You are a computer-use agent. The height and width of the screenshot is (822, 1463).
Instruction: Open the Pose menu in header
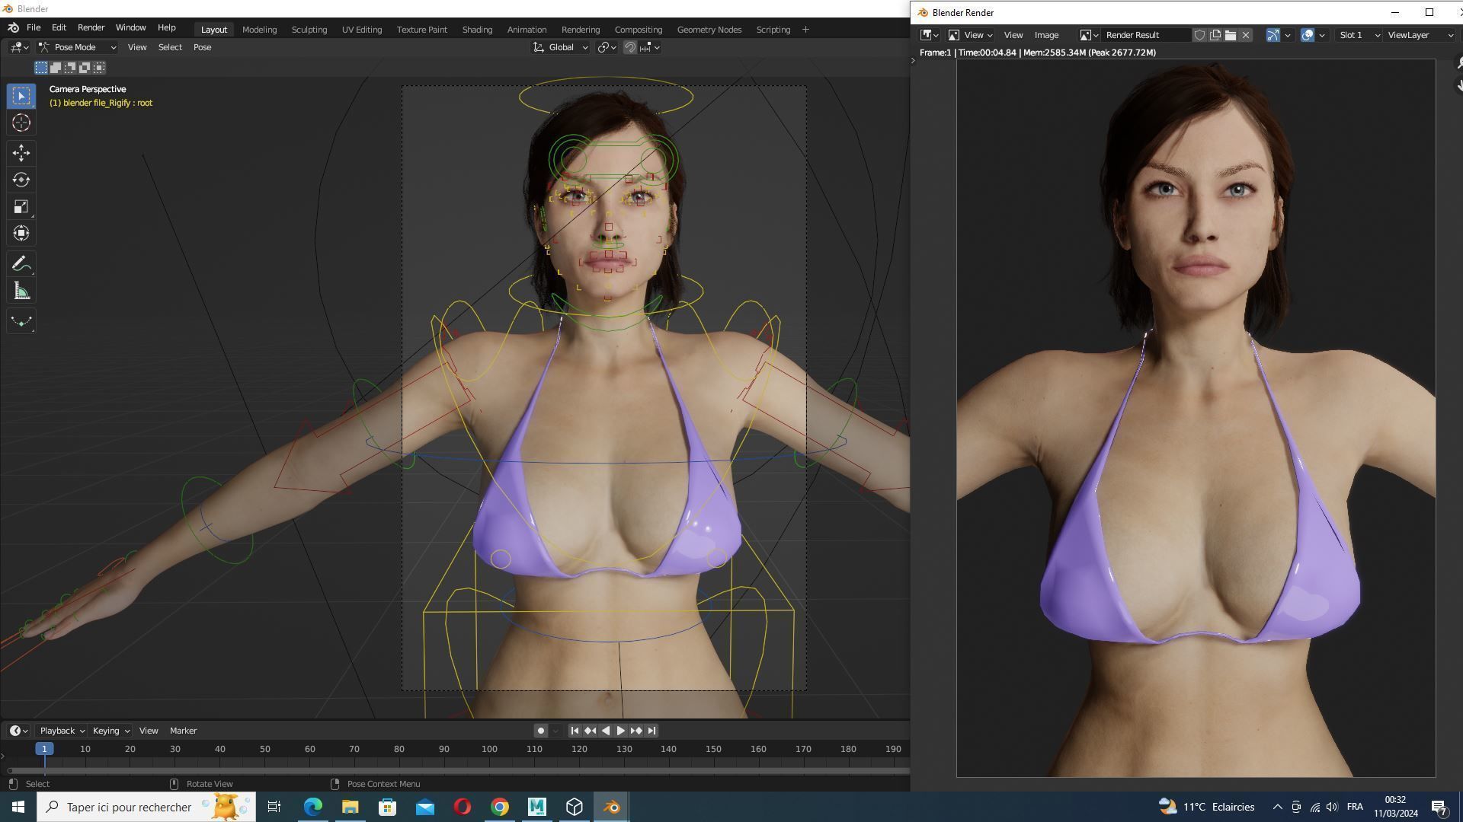(202, 47)
